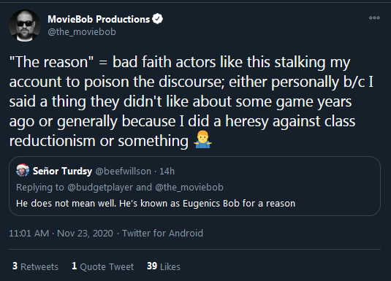Open Señor Turdsy display name in quote
391x281 pixels.
tap(62, 171)
